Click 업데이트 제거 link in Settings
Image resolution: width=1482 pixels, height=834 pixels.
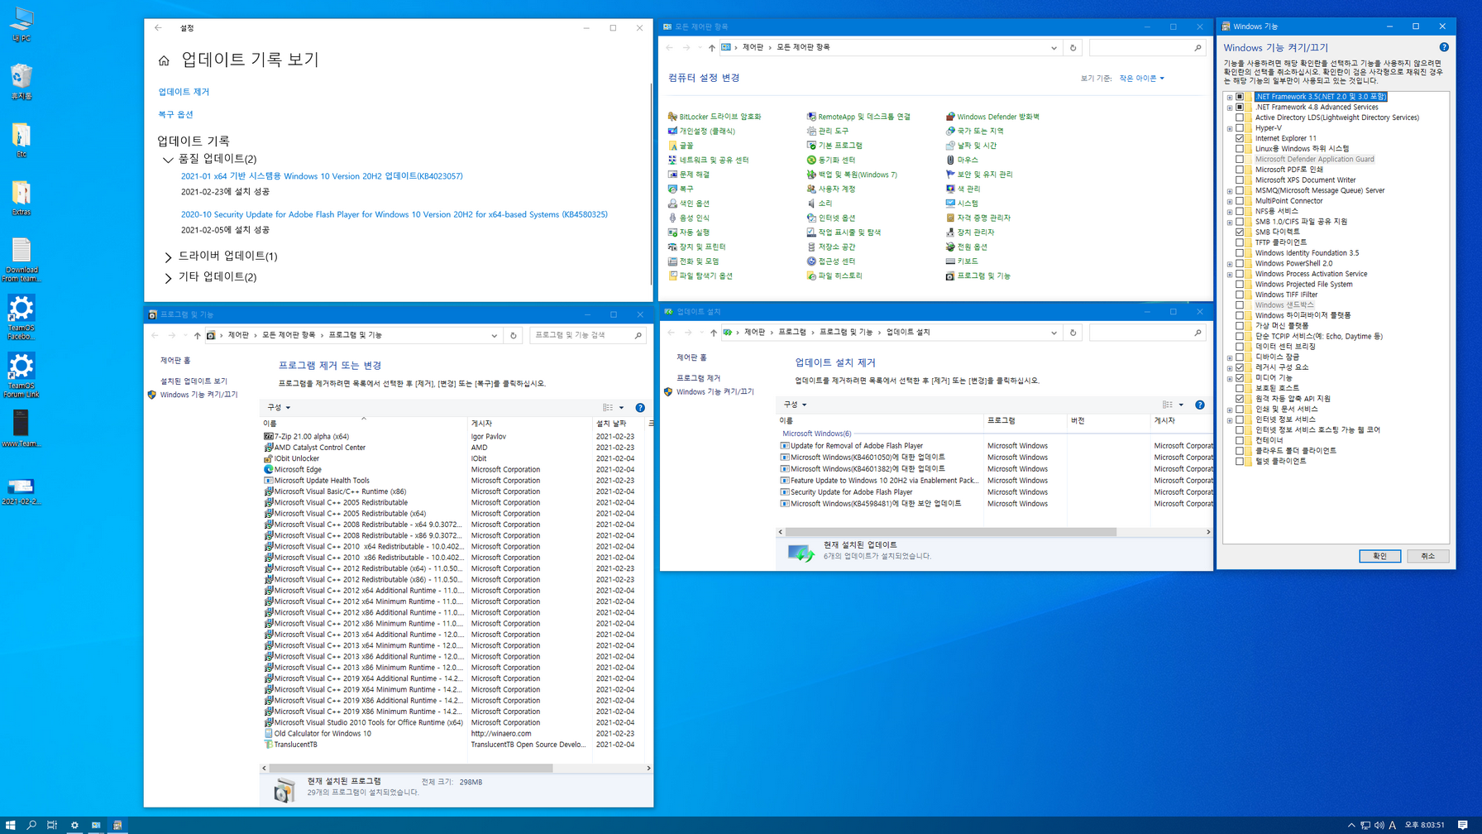pos(184,92)
